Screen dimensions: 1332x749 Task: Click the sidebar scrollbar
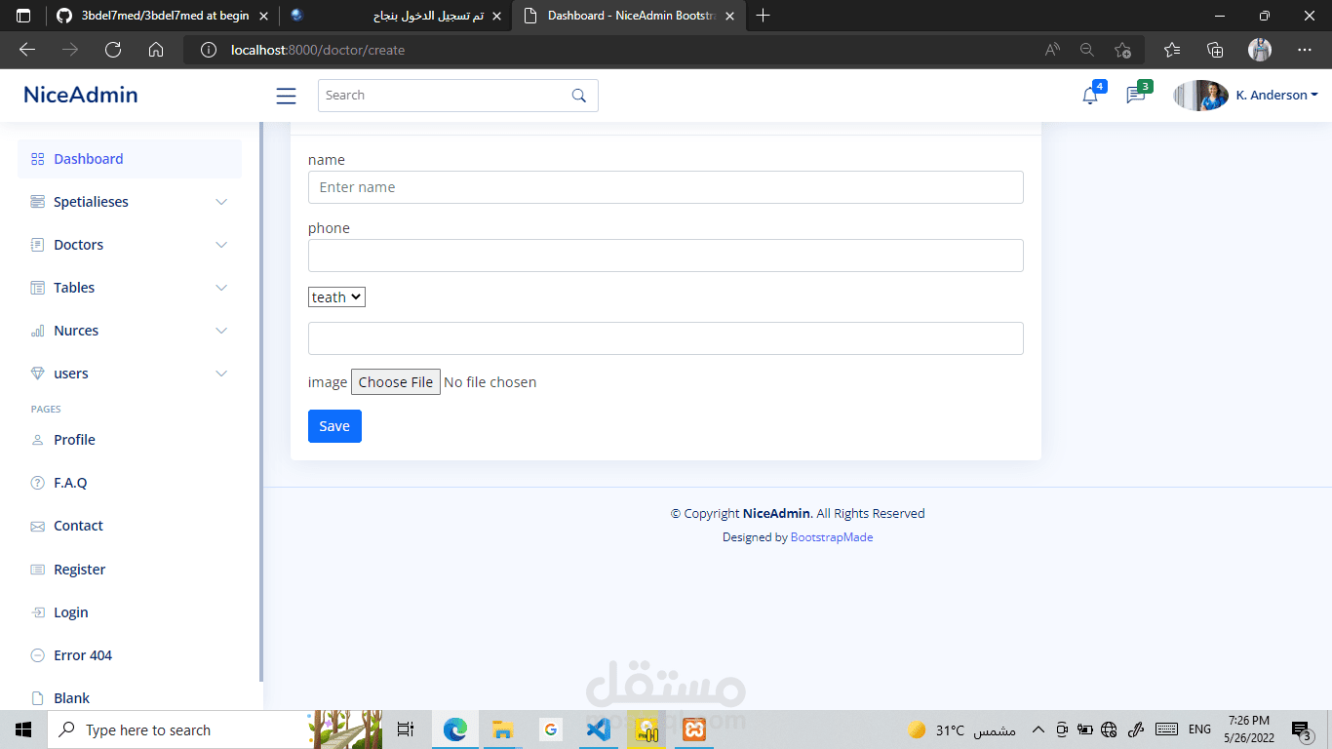coord(260,402)
